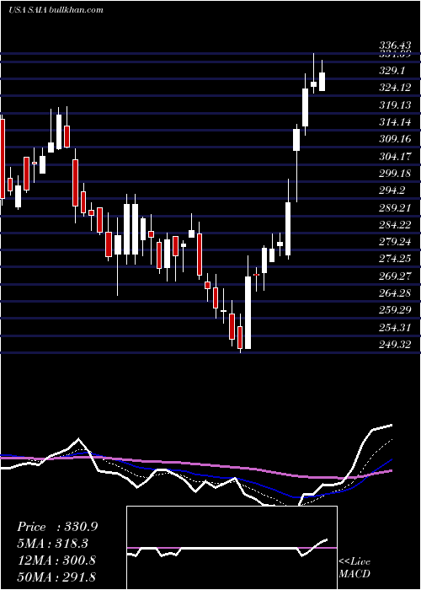Select the 336.43 price axis label
Screen dimensions: 421x590
tap(395, 46)
